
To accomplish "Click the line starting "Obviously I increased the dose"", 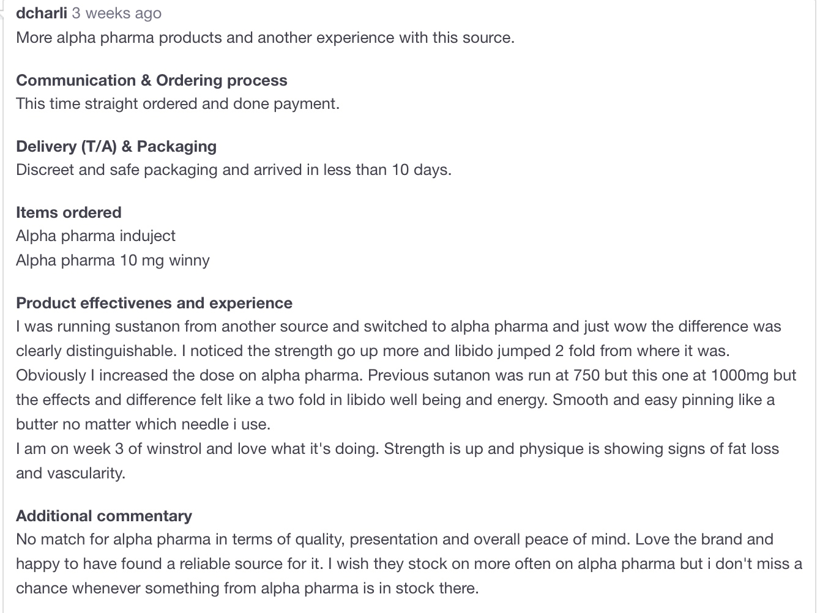I will [406, 375].
